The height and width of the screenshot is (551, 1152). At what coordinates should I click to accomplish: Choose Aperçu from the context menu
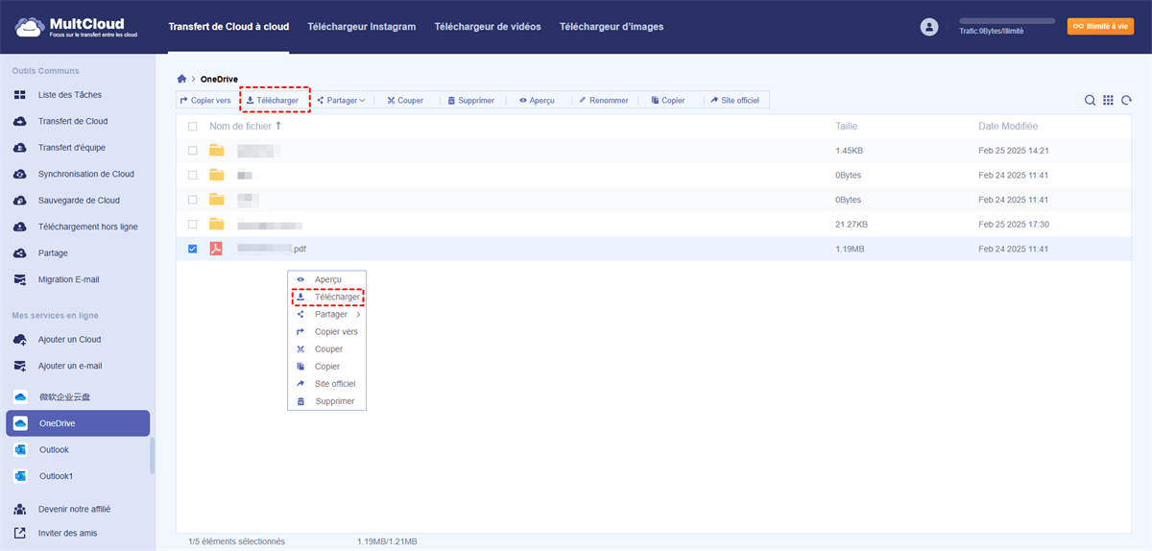pos(327,279)
